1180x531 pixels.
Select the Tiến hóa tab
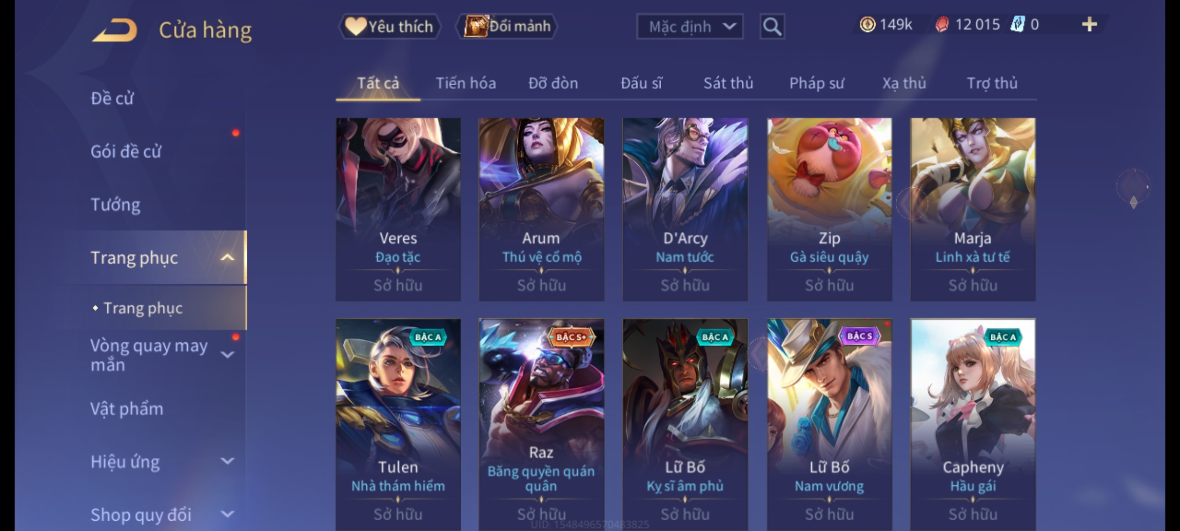pos(466,83)
